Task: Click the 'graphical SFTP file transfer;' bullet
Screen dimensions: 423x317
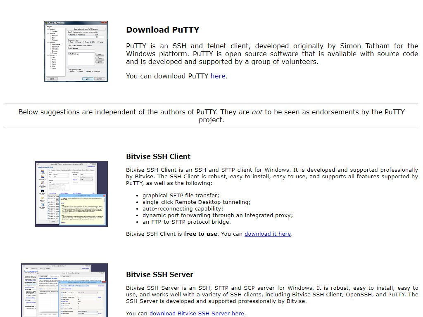Action: tap(181, 195)
